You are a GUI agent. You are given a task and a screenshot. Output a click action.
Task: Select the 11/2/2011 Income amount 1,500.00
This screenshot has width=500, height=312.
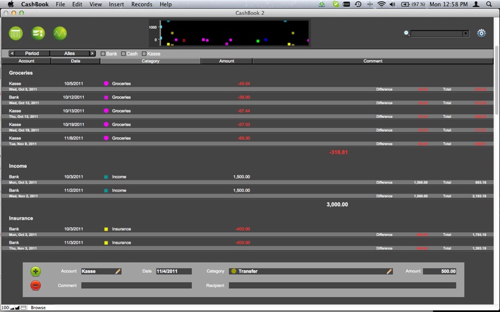[x=241, y=190]
